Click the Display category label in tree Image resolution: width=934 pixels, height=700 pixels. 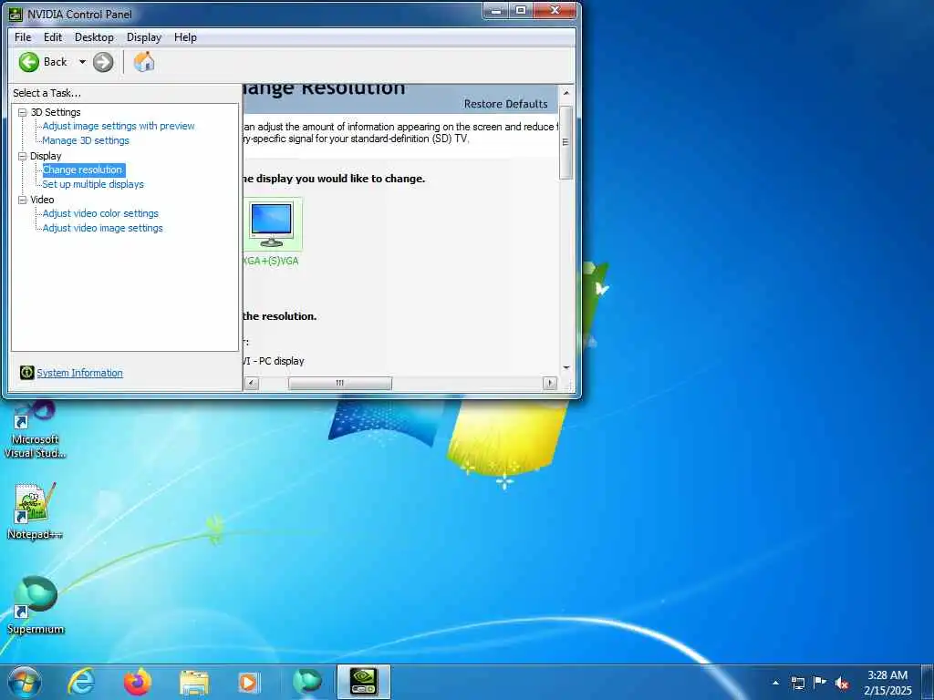coord(46,156)
